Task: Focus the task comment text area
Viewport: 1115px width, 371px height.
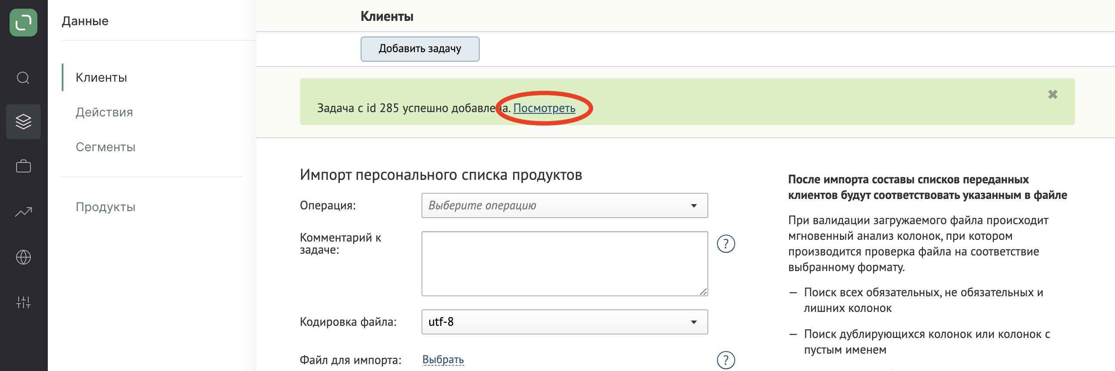Action: 564,264
